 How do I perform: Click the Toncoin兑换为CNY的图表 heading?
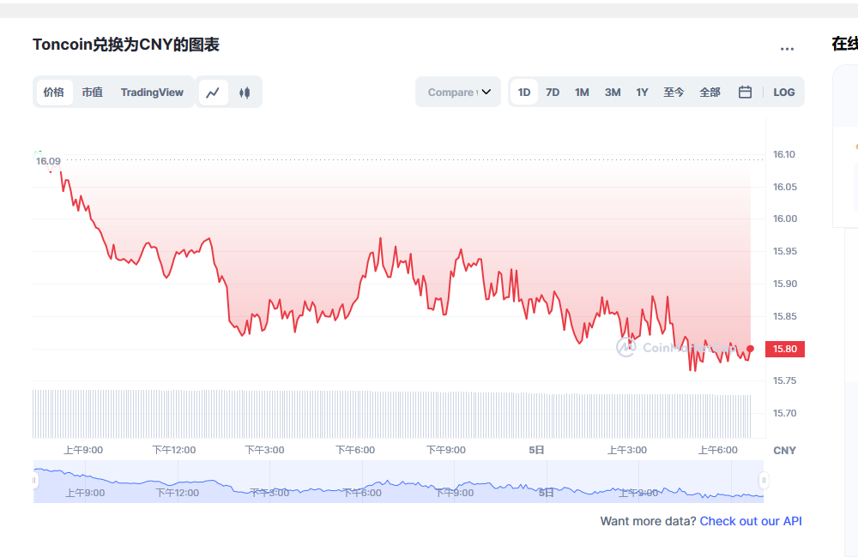click(126, 45)
